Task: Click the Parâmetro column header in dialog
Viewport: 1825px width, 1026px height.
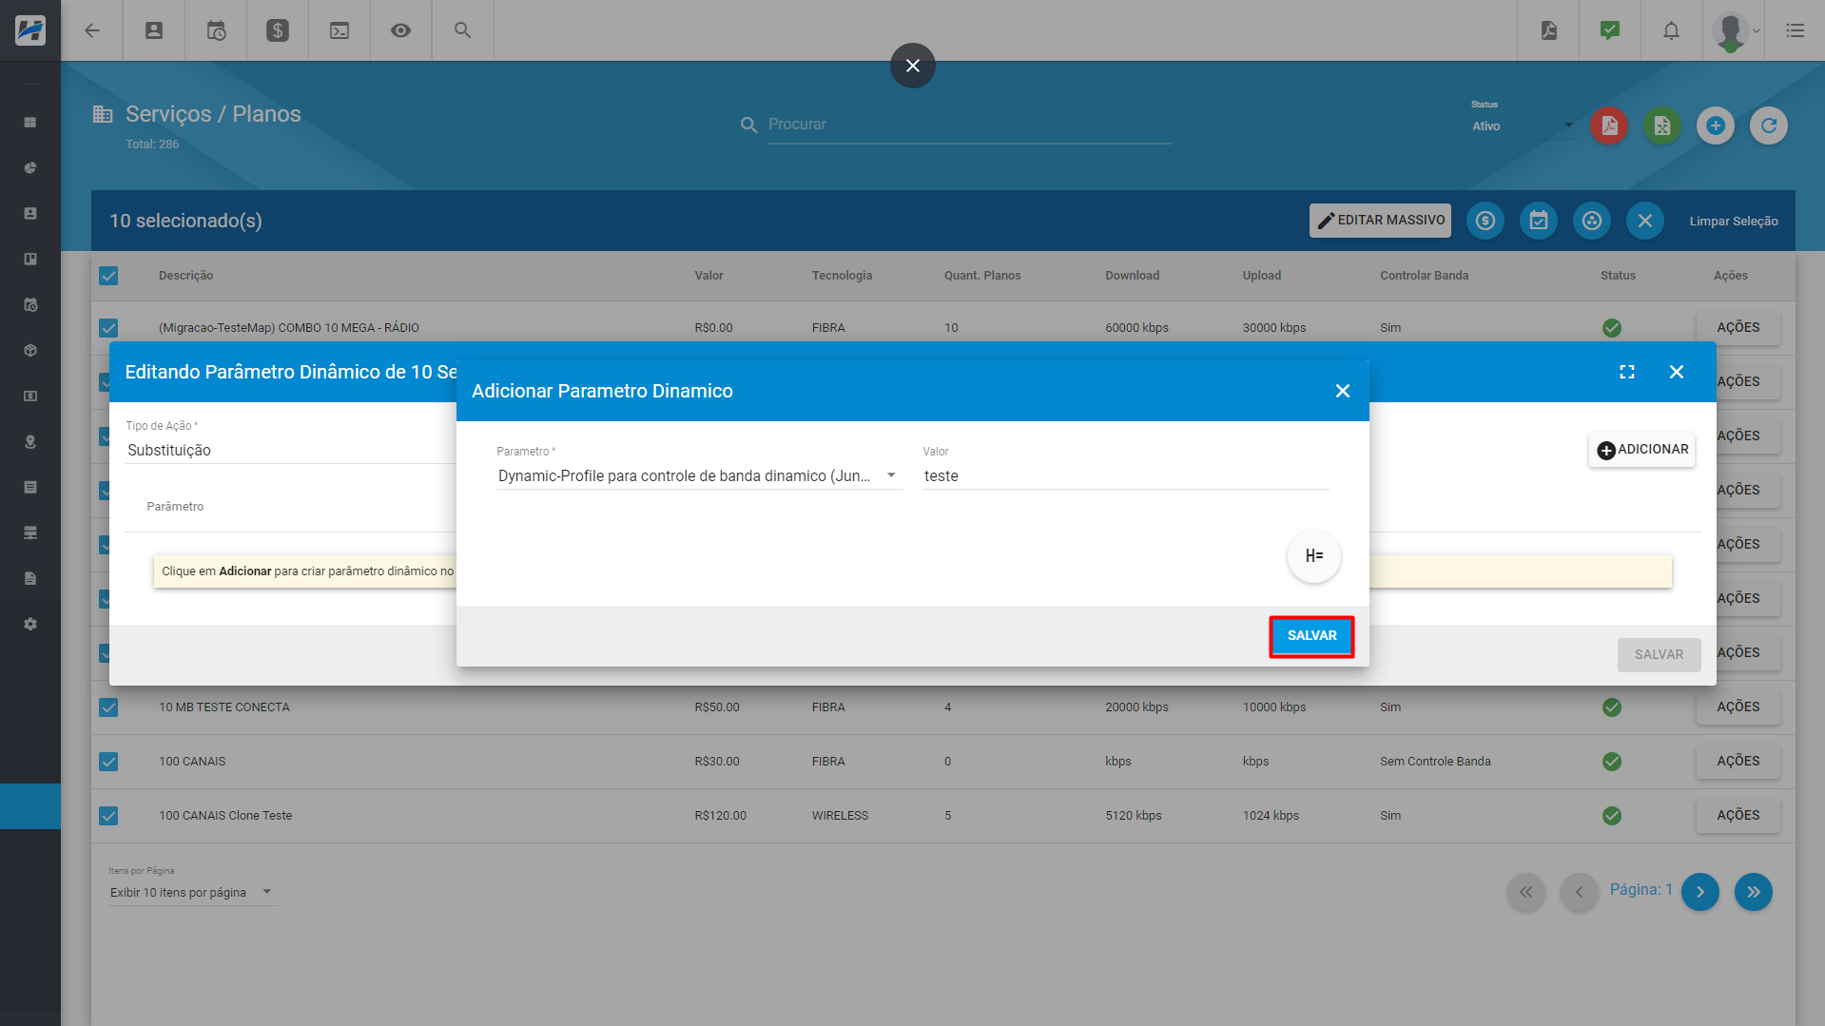Action: pyautogui.click(x=175, y=507)
